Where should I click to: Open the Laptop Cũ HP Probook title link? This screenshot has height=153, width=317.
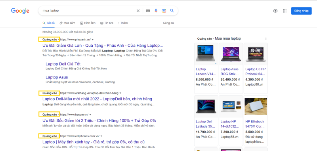(x=256, y=72)
